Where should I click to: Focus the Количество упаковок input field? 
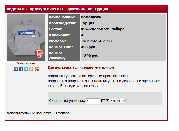coord(93,101)
